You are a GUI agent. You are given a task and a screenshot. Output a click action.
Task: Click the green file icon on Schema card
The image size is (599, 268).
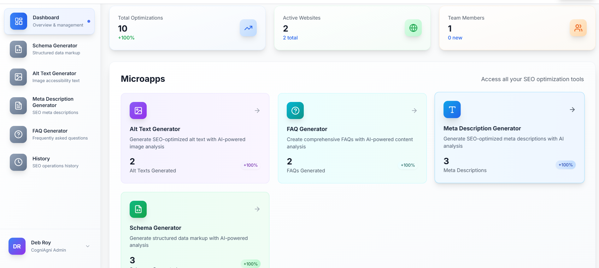tap(138, 209)
